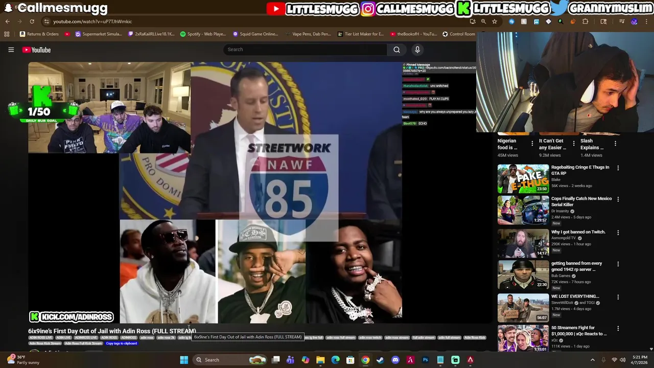This screenshot has height=368, width=654.
Task: Open 50 Streamers Fight for $1,000,000 title
Action: pyautogui.click(x=579, y=331)
